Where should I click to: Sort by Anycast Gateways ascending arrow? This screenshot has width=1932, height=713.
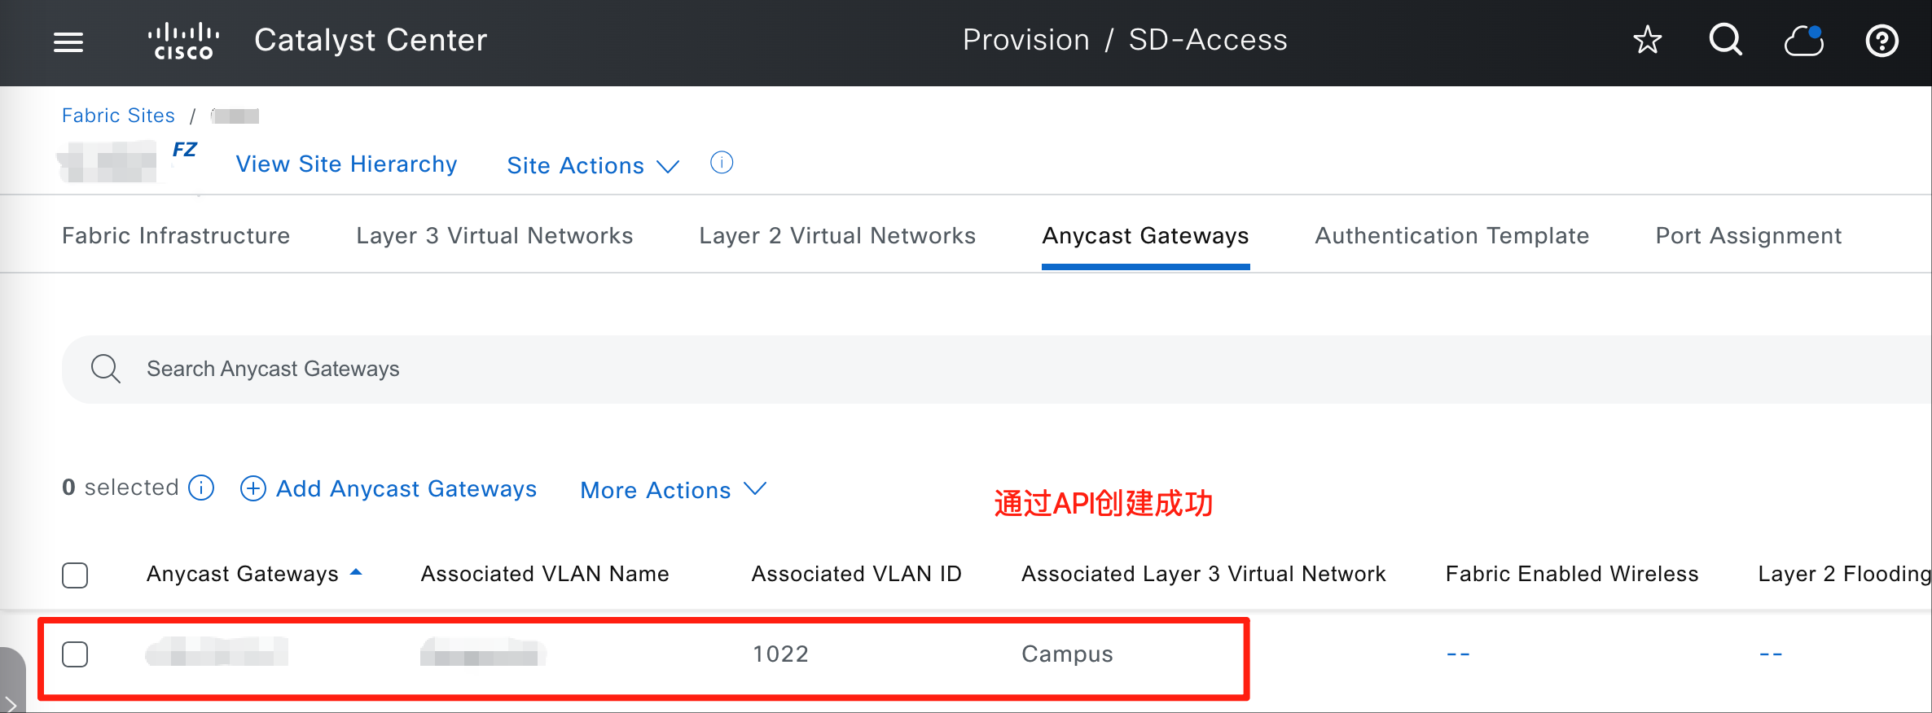tap(356, 572)
